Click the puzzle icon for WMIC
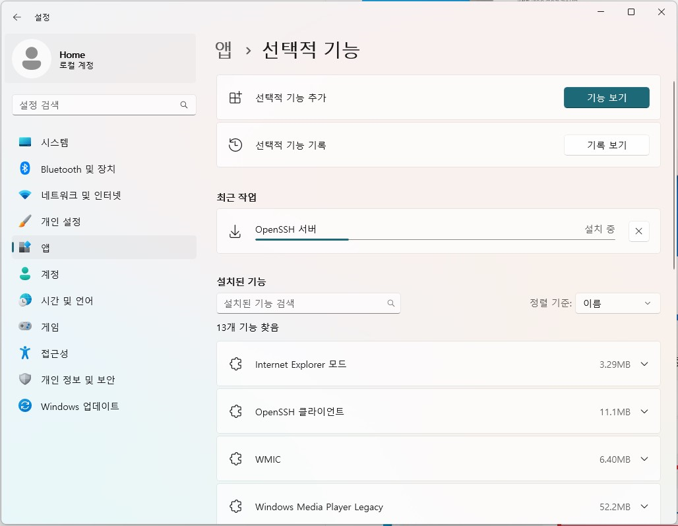 pos(235,459)
